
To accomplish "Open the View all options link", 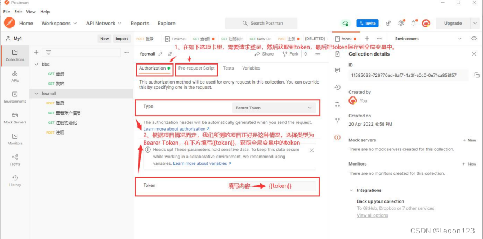I will 373,215.
